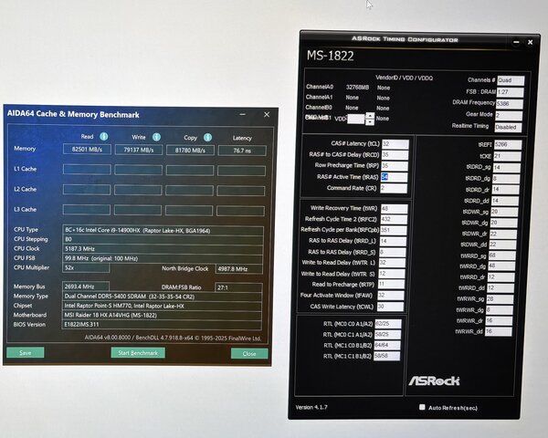Click the Realtime Timing Disabled field
Image resolution: width=548 pixels, height=438 pixels.
[x=508, y=127]
